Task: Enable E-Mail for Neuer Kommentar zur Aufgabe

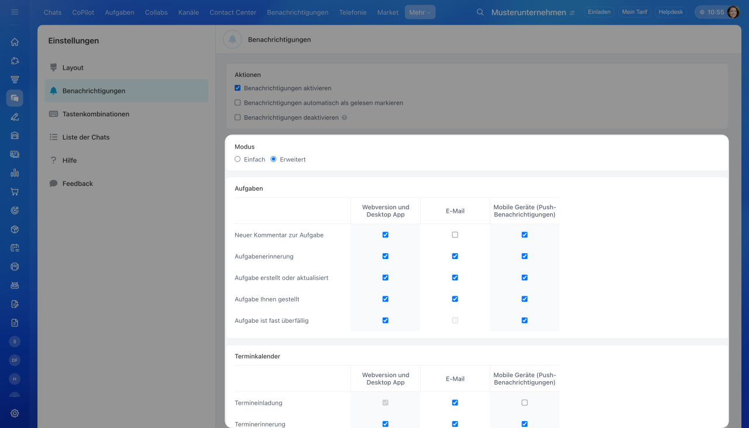Action: click(x=455, y=235)
